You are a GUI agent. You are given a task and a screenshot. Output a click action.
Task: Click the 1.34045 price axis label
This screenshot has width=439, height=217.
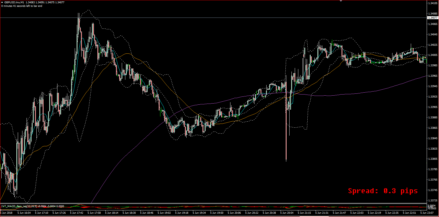coord(433,35)
